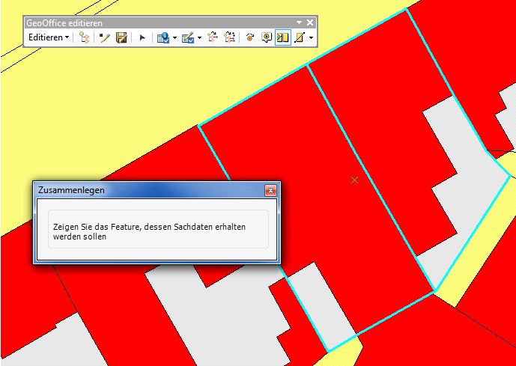Click the second dotted-box icon with blue marks
Viewport: 516px width, 366px height.
click(x=230, y=37)
